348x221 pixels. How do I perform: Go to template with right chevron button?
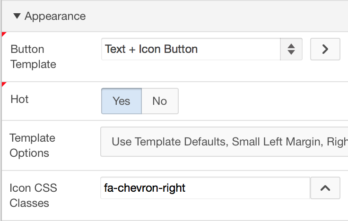point(325,49)
